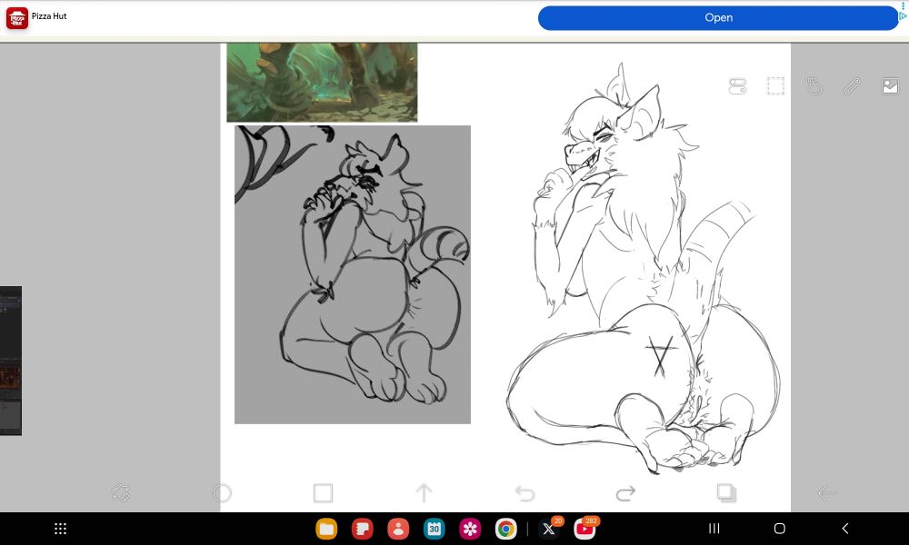This screenshot has height=545, width=909.
Task: Open YouTube with 282 badge
Action: point(584,529)
